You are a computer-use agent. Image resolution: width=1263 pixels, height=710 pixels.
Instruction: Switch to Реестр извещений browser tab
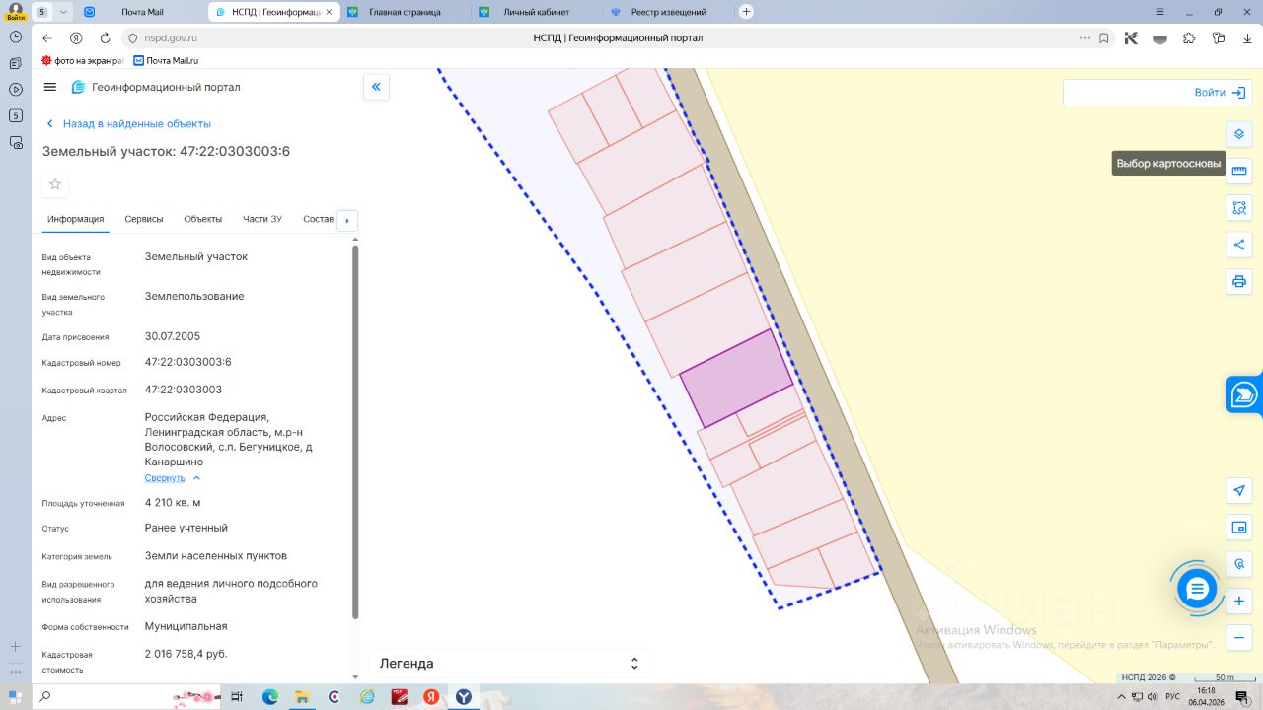coord(668,12)
